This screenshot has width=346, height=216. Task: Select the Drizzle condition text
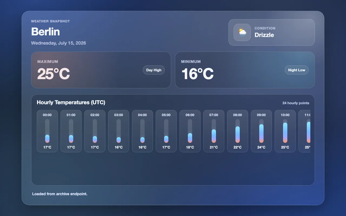(x=264, y=35)
